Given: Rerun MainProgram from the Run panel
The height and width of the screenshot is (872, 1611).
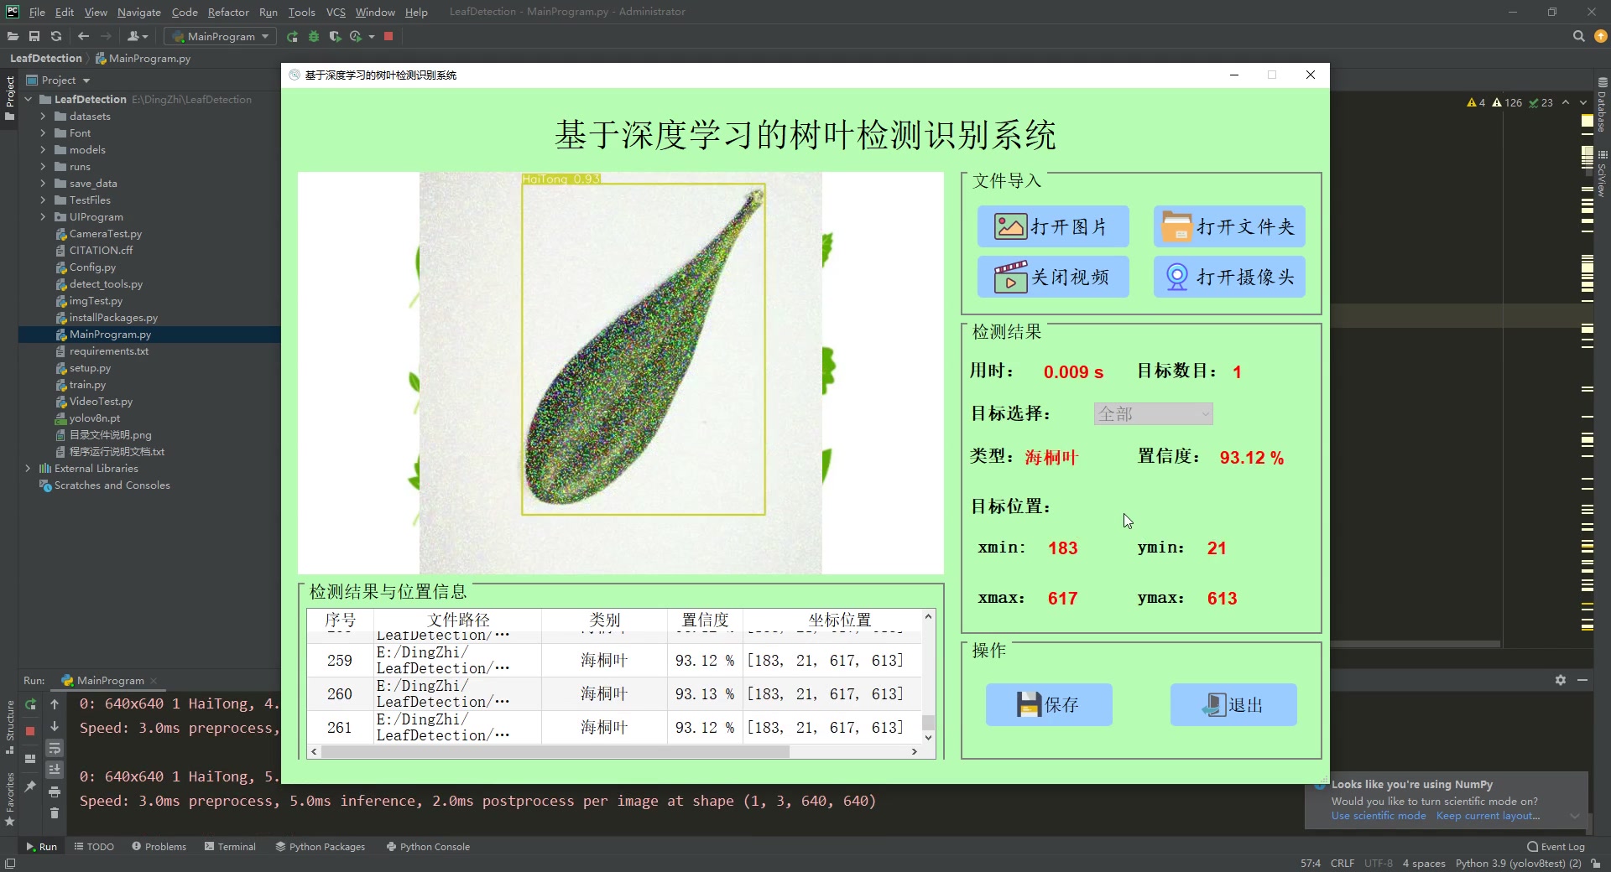Looking at the screenshot, I should (31, 704).
